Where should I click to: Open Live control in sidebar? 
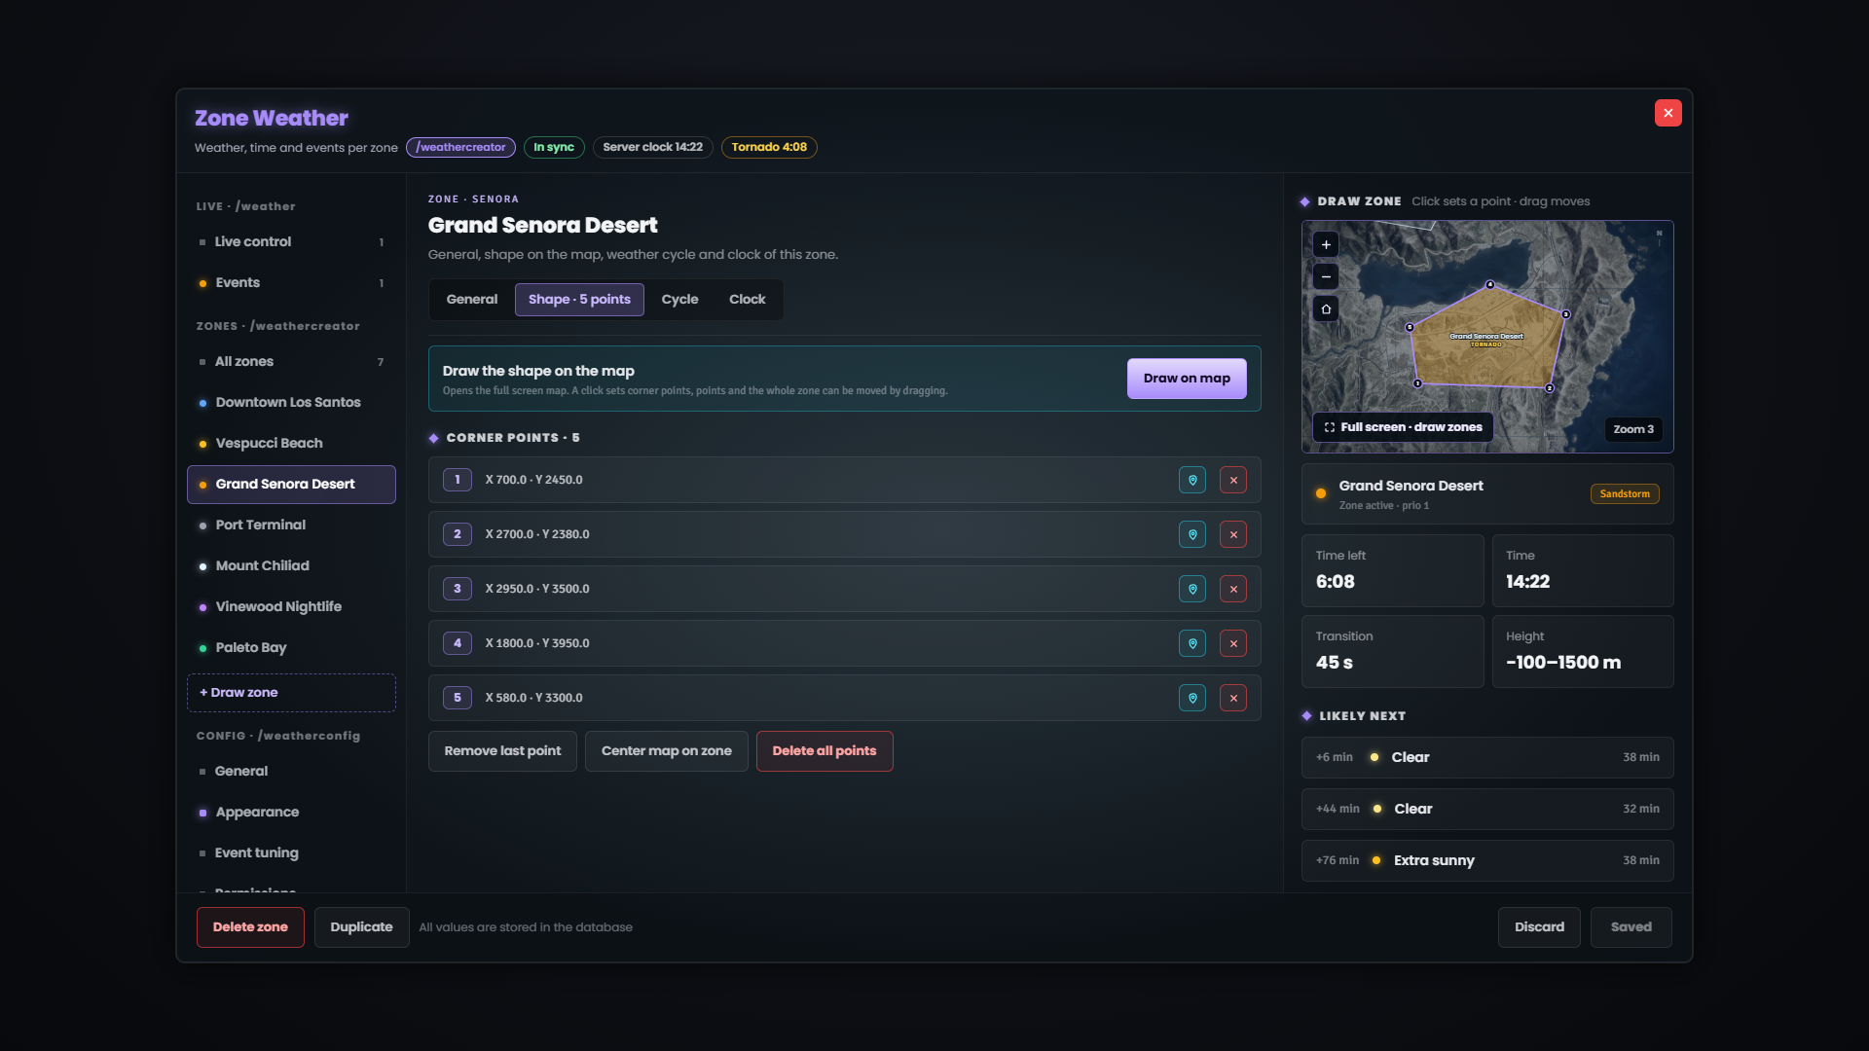291,242
